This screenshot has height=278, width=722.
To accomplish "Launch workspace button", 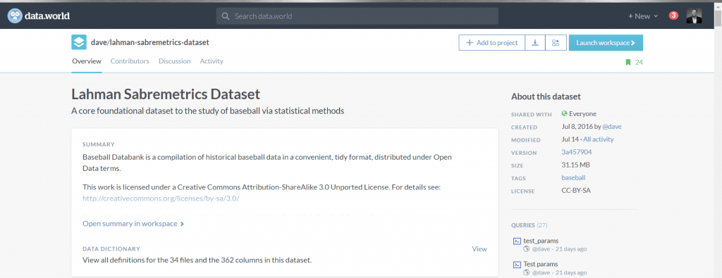I will coord(606,43).
